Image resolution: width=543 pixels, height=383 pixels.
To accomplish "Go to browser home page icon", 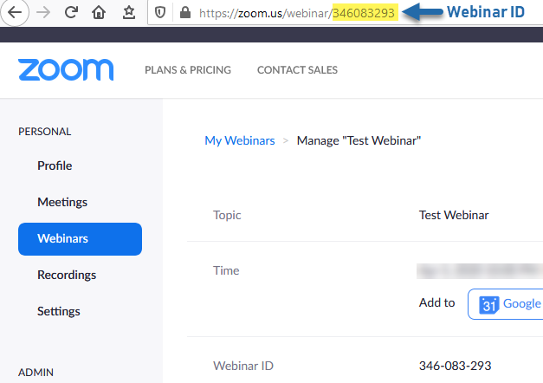I will pyautogui.click(x=100, y=13).
